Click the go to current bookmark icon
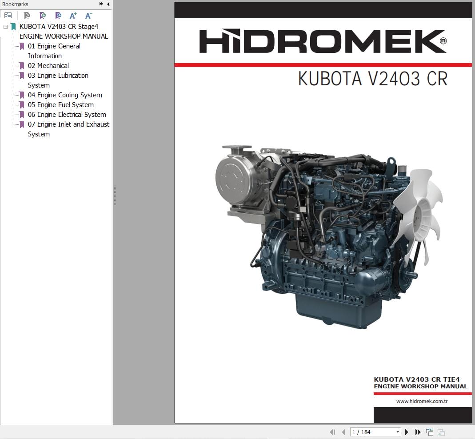Screen dimensions: 475x439 pos(58,16)
